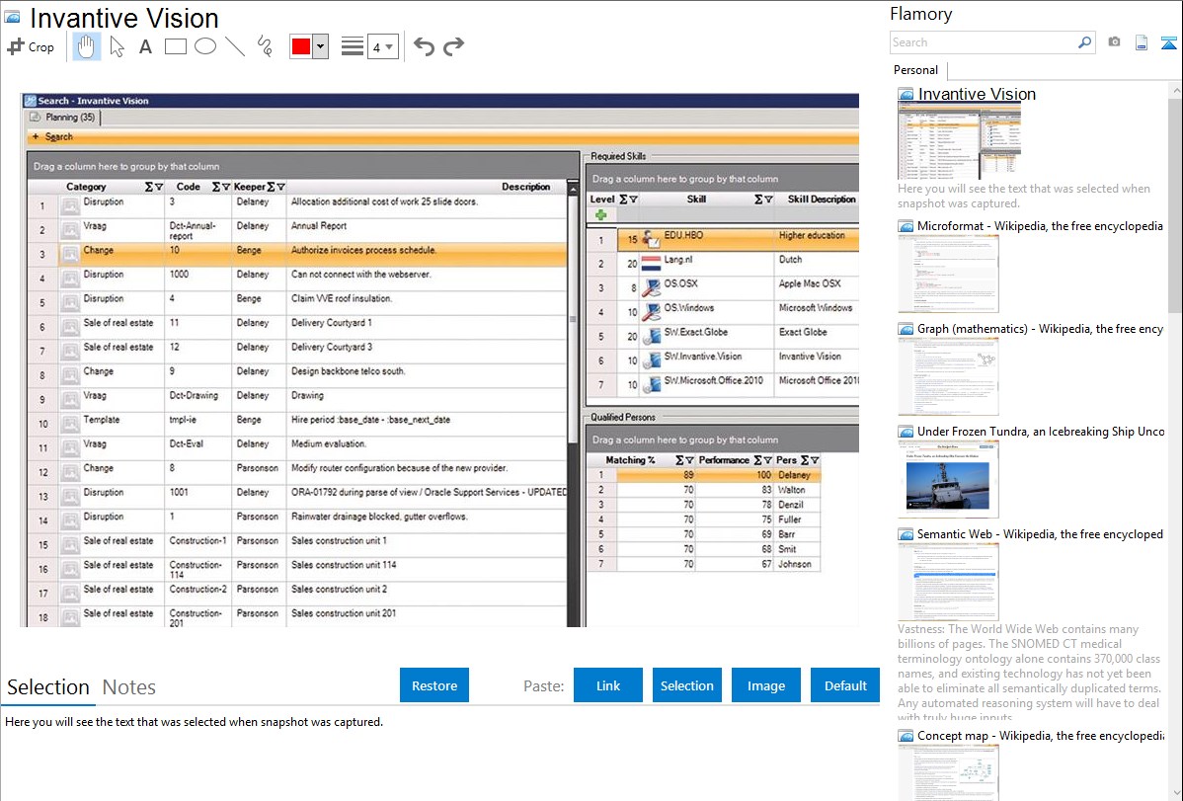Screen dimensions: 1183x801
Task: Choose the arrow pointer selection tool
Action: tap(117, 46)
